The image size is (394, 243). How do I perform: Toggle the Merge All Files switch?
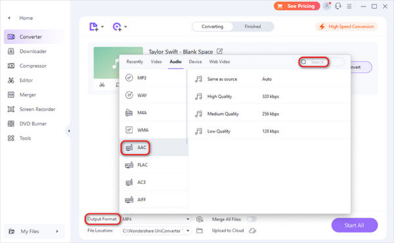tap(252, 219)
